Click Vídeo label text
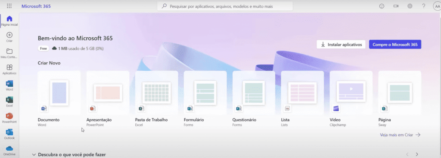 [335, 120]
